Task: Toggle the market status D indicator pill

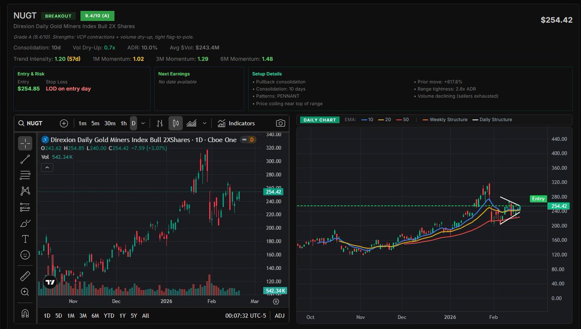Action: [x=248, y=139]
